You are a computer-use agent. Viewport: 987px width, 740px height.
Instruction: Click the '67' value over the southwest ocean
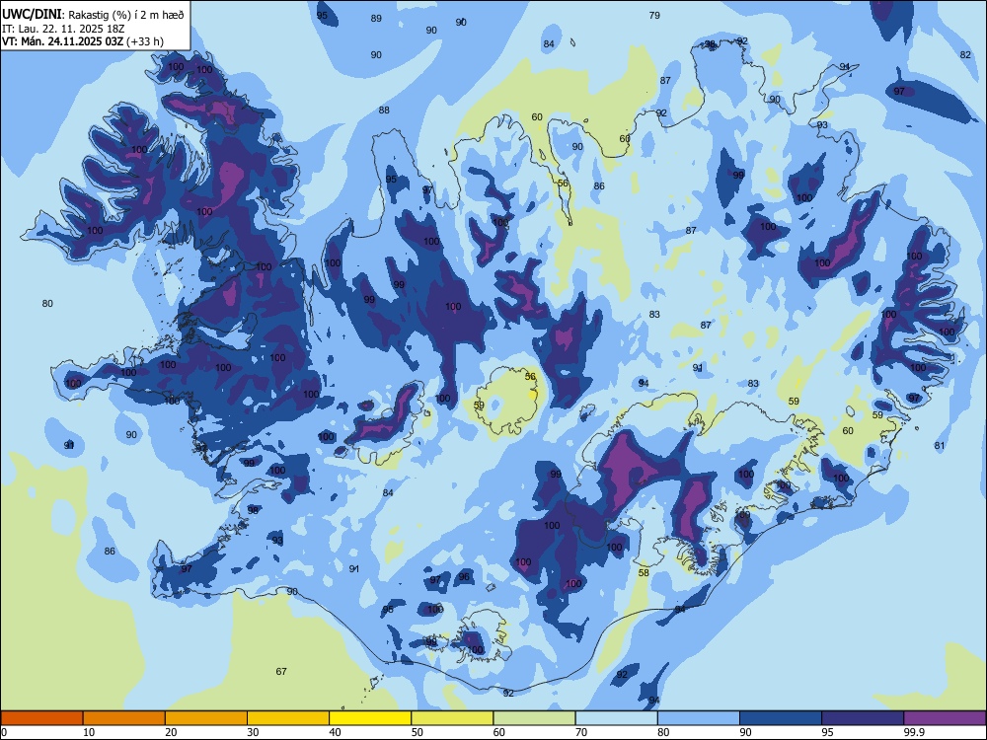281,671
